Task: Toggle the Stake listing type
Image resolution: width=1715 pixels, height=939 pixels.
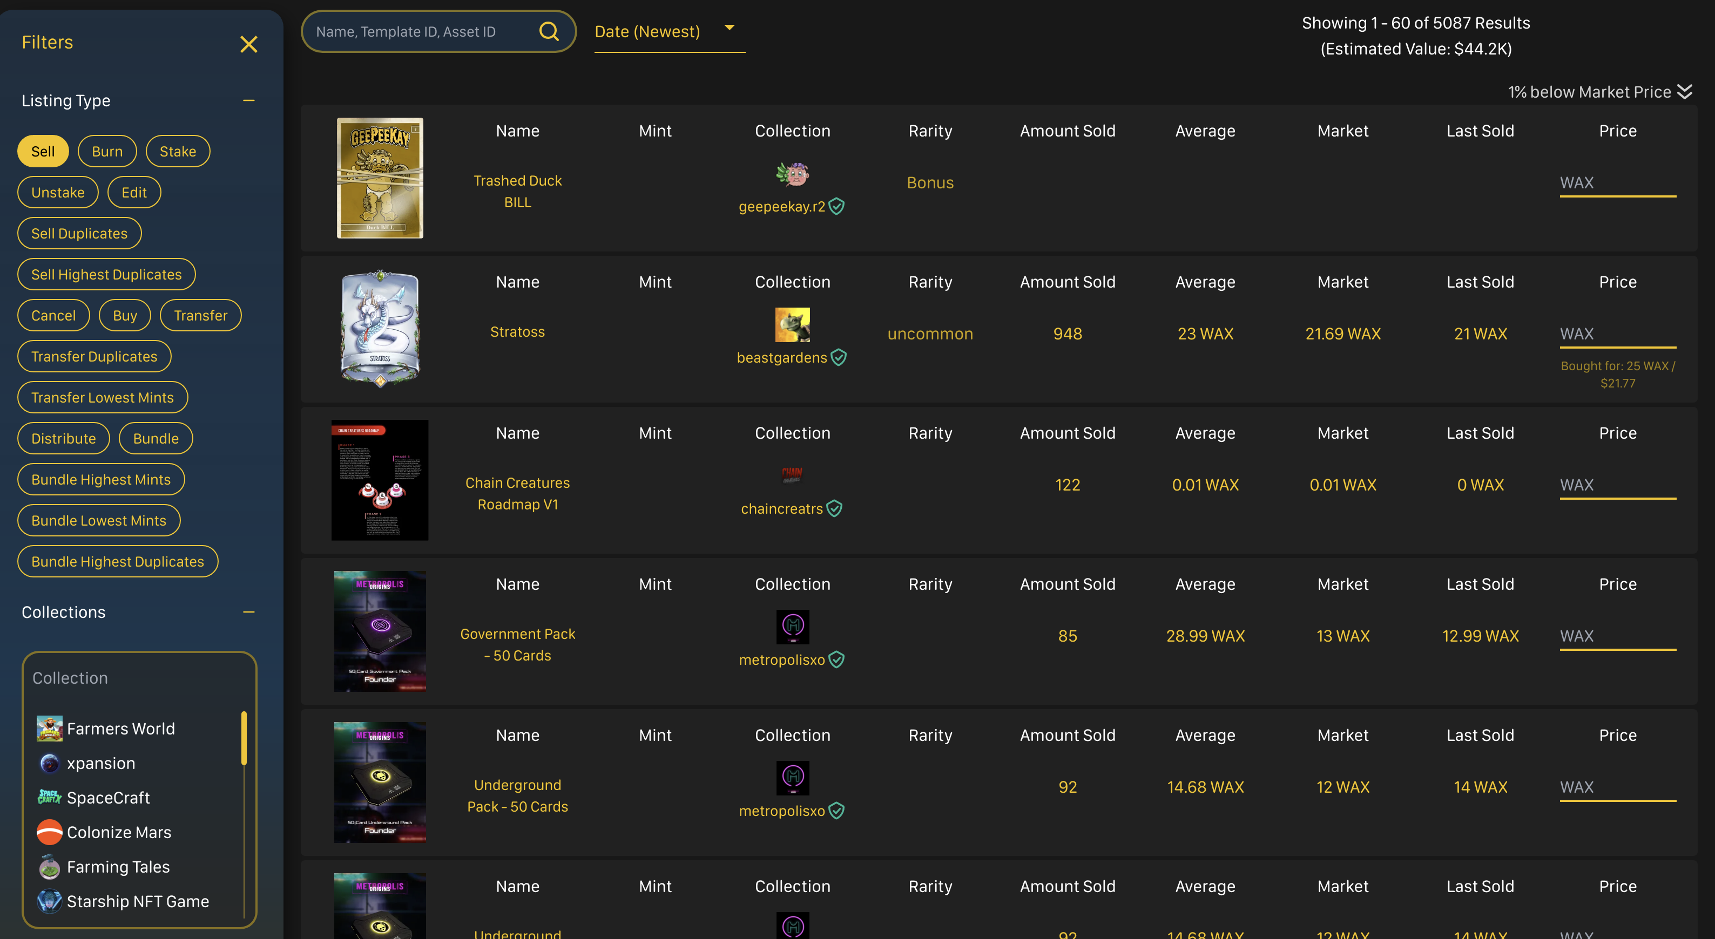Action: point(178,152)
